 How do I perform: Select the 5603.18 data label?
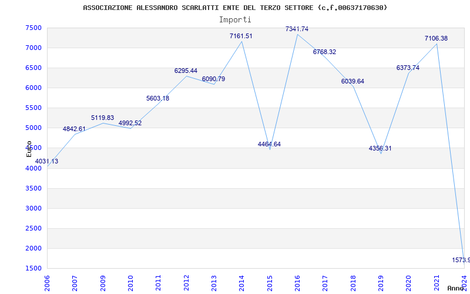(157, 98)
